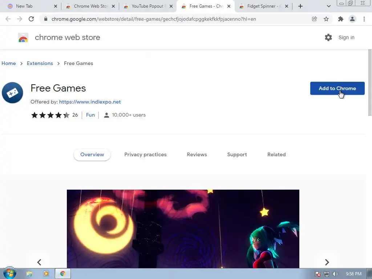Click the page vertical scrollbar

tap(370, 82)
